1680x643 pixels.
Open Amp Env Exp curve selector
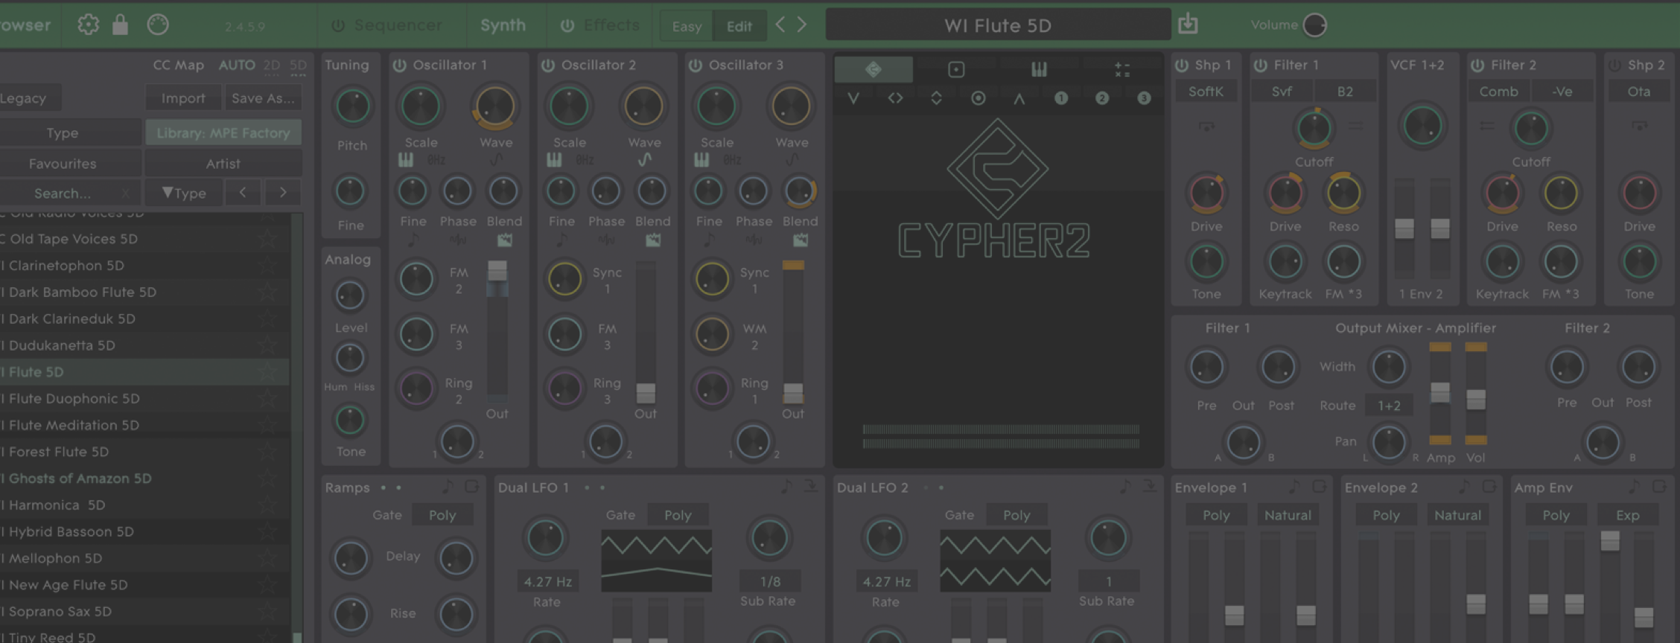pos(1627,515)
